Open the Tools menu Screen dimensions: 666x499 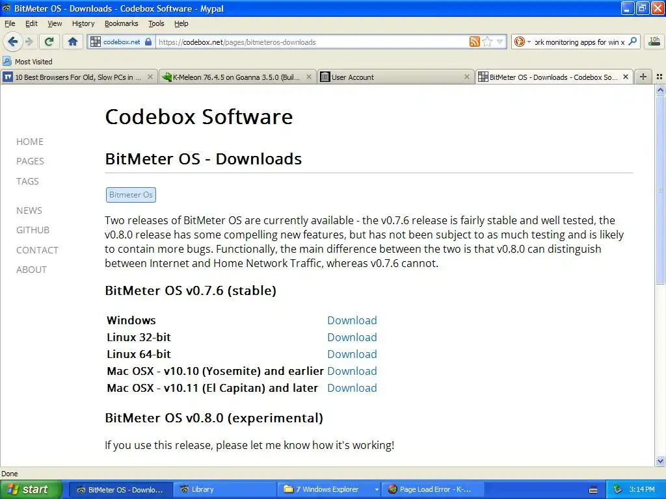click(x=156, y=23)
